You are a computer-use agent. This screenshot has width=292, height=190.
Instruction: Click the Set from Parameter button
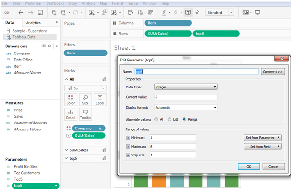(263, 138)
